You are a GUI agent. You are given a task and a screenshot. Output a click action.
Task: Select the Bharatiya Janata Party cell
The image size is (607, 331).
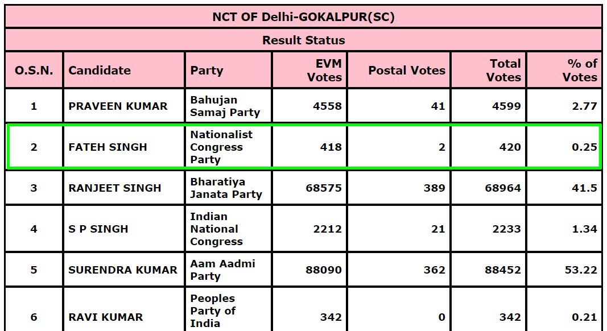tap(226, 188)
